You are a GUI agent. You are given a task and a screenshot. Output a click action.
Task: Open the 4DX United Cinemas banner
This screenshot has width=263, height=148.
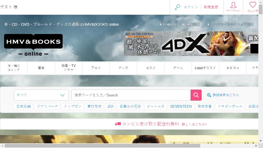[191, 44]
